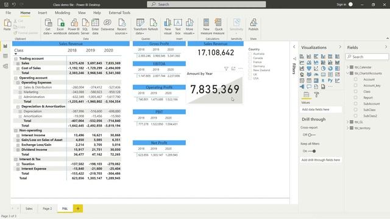Switch to Data view in left sidebar

5,56
